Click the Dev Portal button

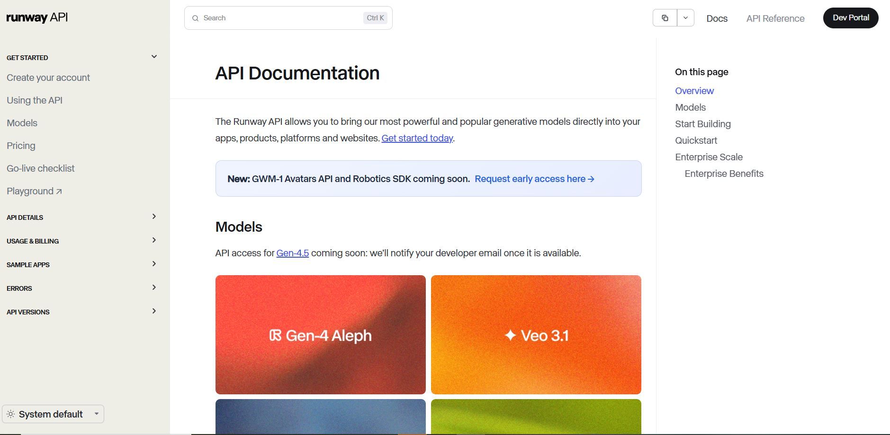pos(850,18)
